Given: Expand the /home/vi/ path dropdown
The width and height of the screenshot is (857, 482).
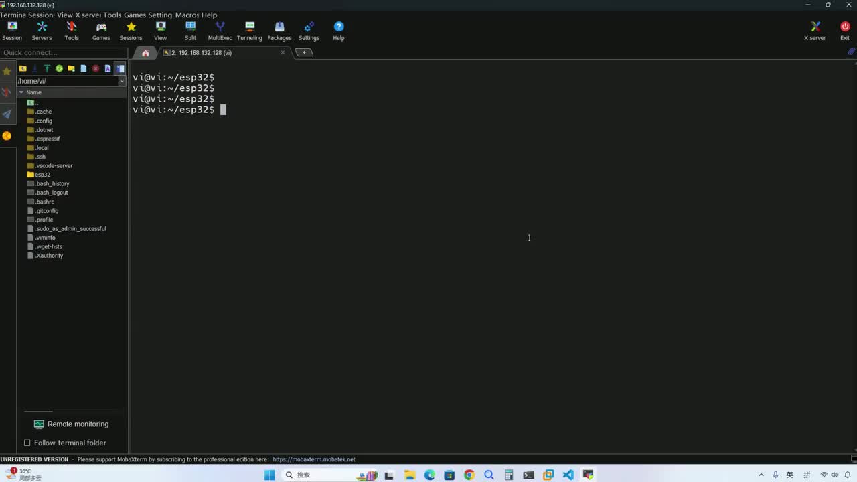Looking at the screenshot, I should coord(122,81).
